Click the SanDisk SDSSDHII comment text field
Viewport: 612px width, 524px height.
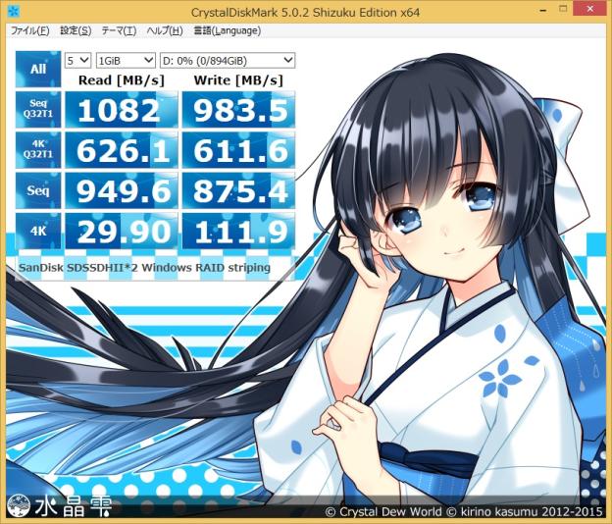click(x=155, y=268)
